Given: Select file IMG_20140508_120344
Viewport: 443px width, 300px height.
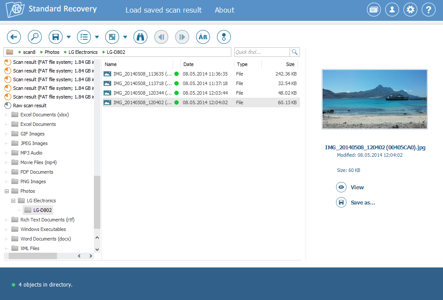Looking at the screenshot, I should (x=200, y=93).
